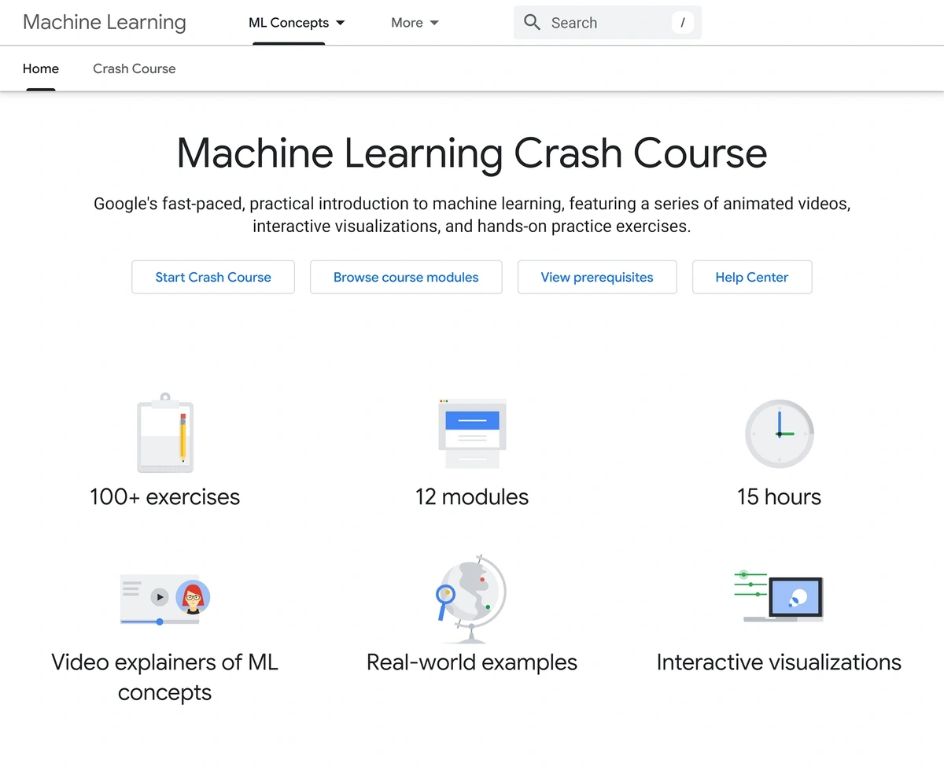
Task: Click the Google's fast-paced introduction description text
Action: coord(472,215)
